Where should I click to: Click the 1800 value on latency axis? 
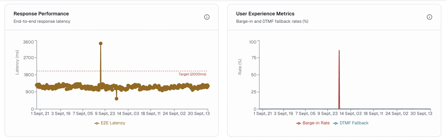point(29,75)
